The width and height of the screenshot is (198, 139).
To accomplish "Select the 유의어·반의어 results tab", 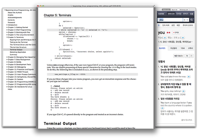I will (x=188, y=25).
